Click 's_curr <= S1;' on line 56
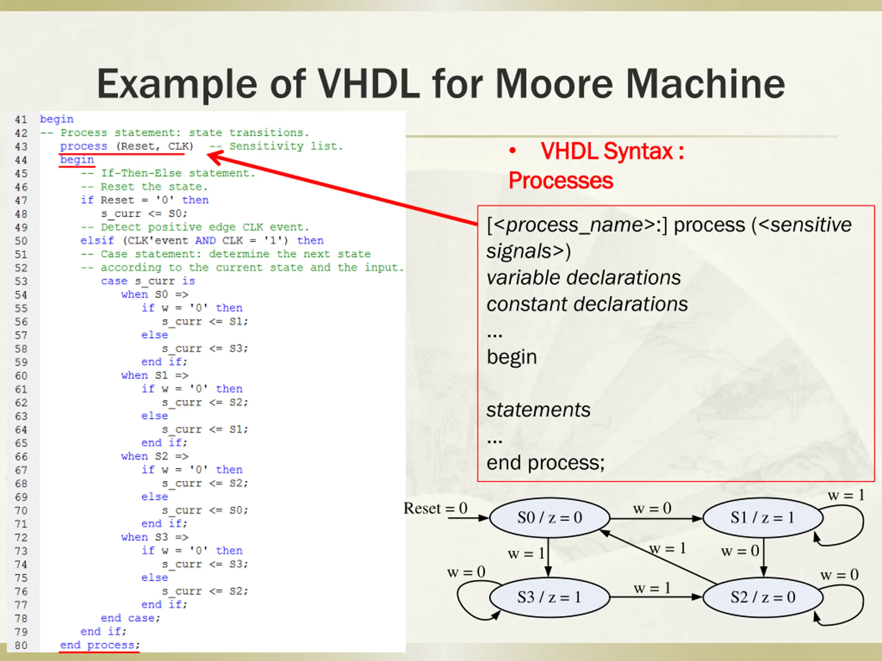882x661 pixels. coord(205,322)
